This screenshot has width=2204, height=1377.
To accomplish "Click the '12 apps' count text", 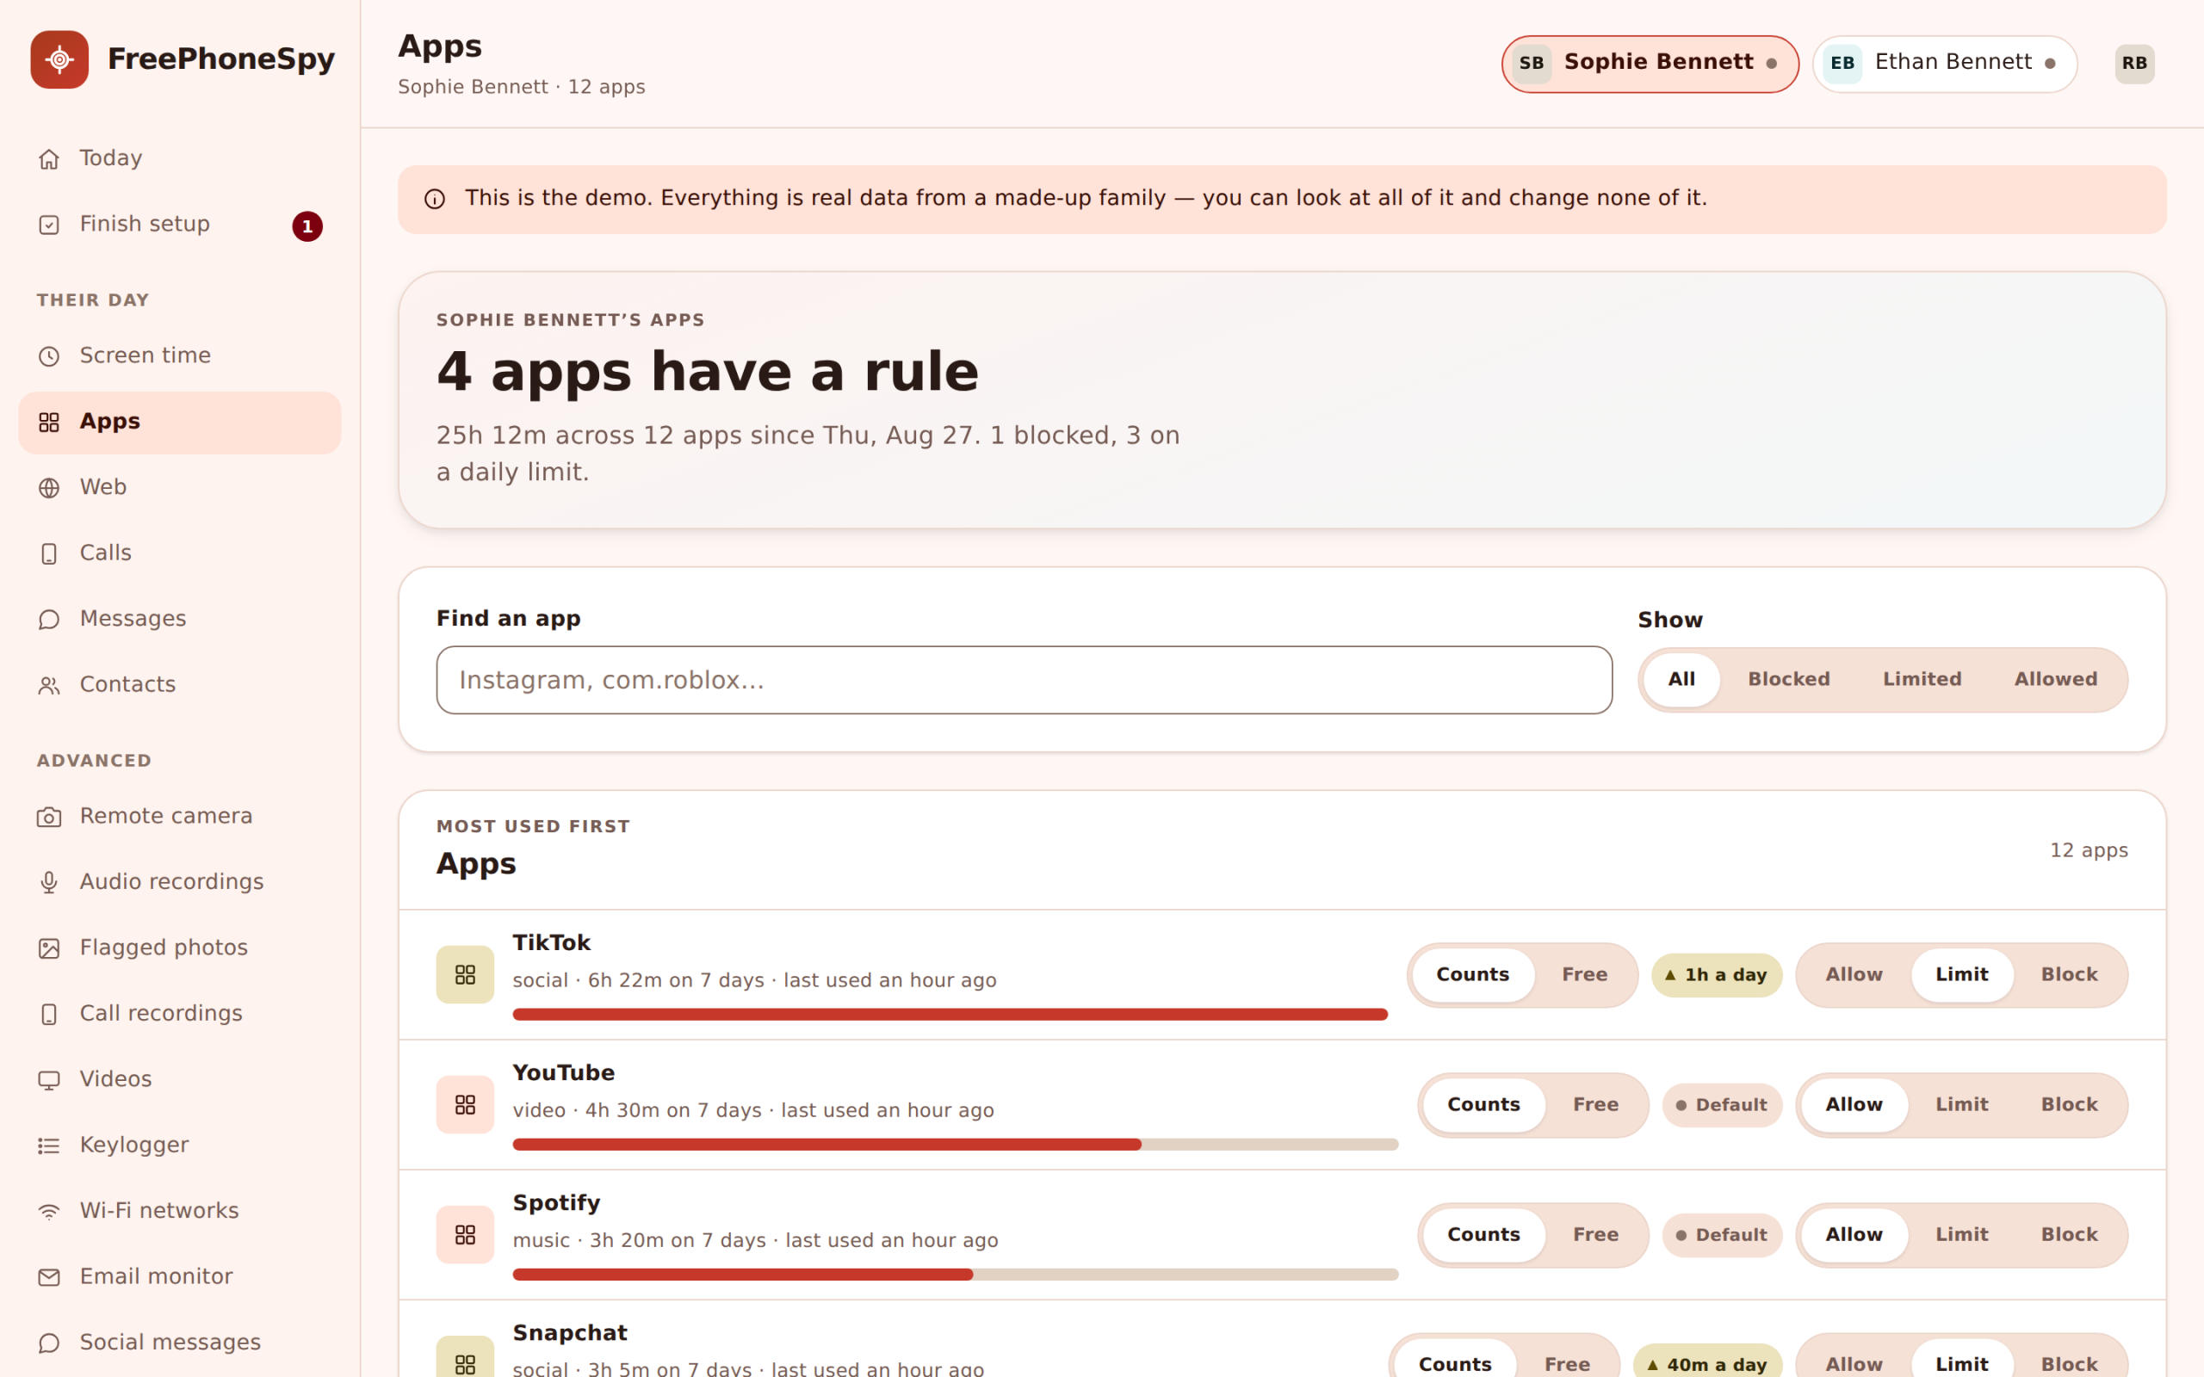I will [x=2089, y=850].
